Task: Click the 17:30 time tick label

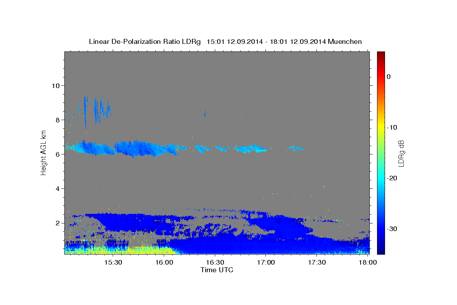Action: coord(316,263)
